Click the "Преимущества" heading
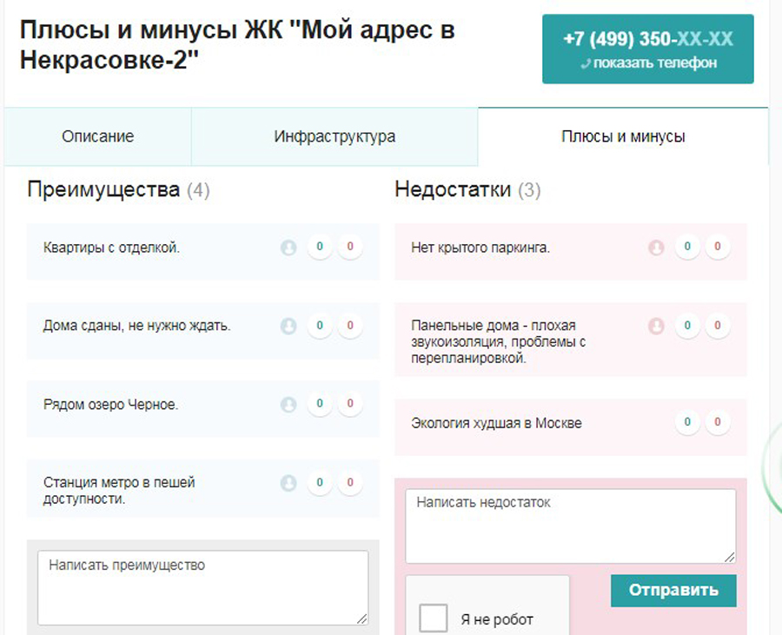Viewport: 782px width, 635px height. point(103,189)
